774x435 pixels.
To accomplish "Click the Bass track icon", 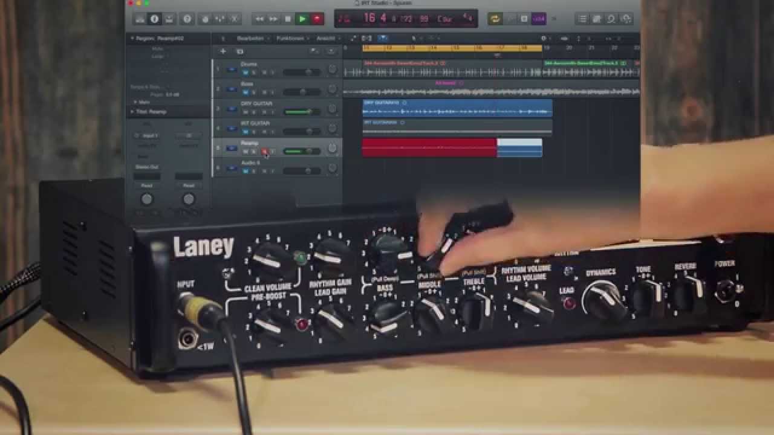I will [x=231, y=89].
